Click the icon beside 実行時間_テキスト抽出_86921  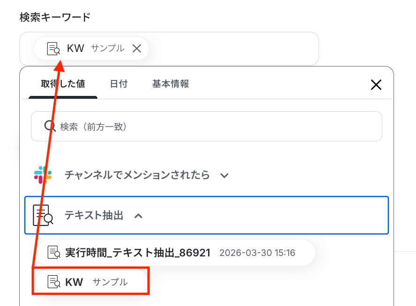tap(54, 253)
